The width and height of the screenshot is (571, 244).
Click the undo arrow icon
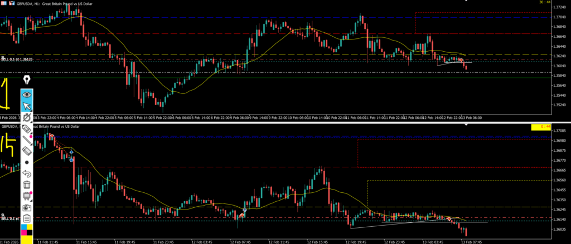26,173
